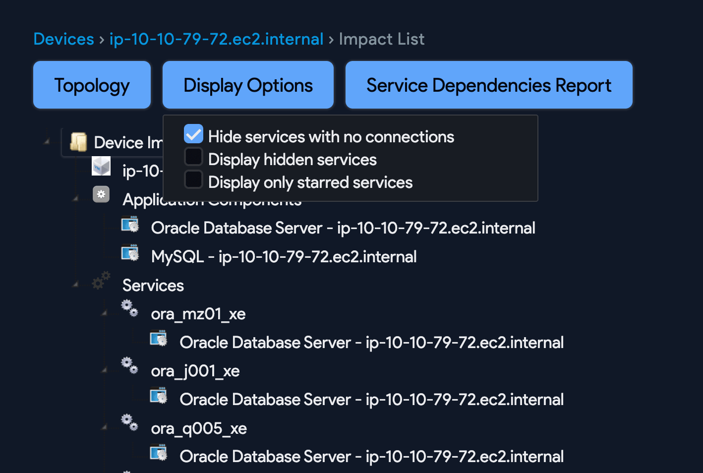
Task: Switch to the Topology view
Action: [92, 85]
